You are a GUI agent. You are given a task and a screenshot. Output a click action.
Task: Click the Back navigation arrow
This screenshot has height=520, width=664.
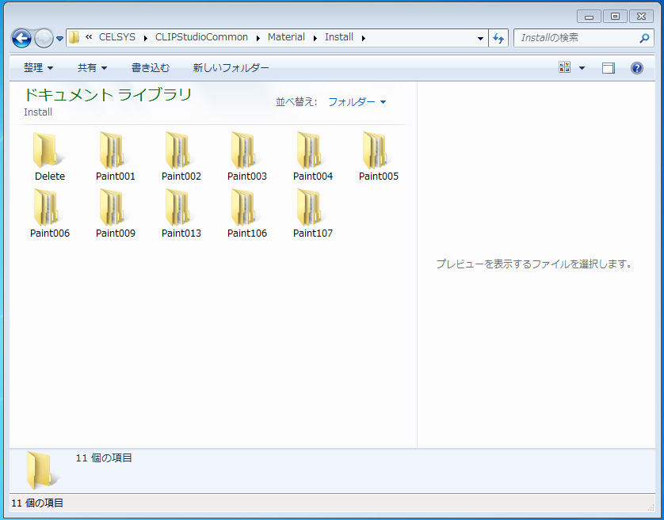(x=22, y=38)
